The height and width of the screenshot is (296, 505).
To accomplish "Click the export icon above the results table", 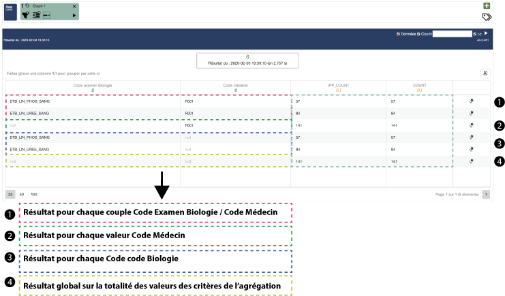I will point(485,73).
